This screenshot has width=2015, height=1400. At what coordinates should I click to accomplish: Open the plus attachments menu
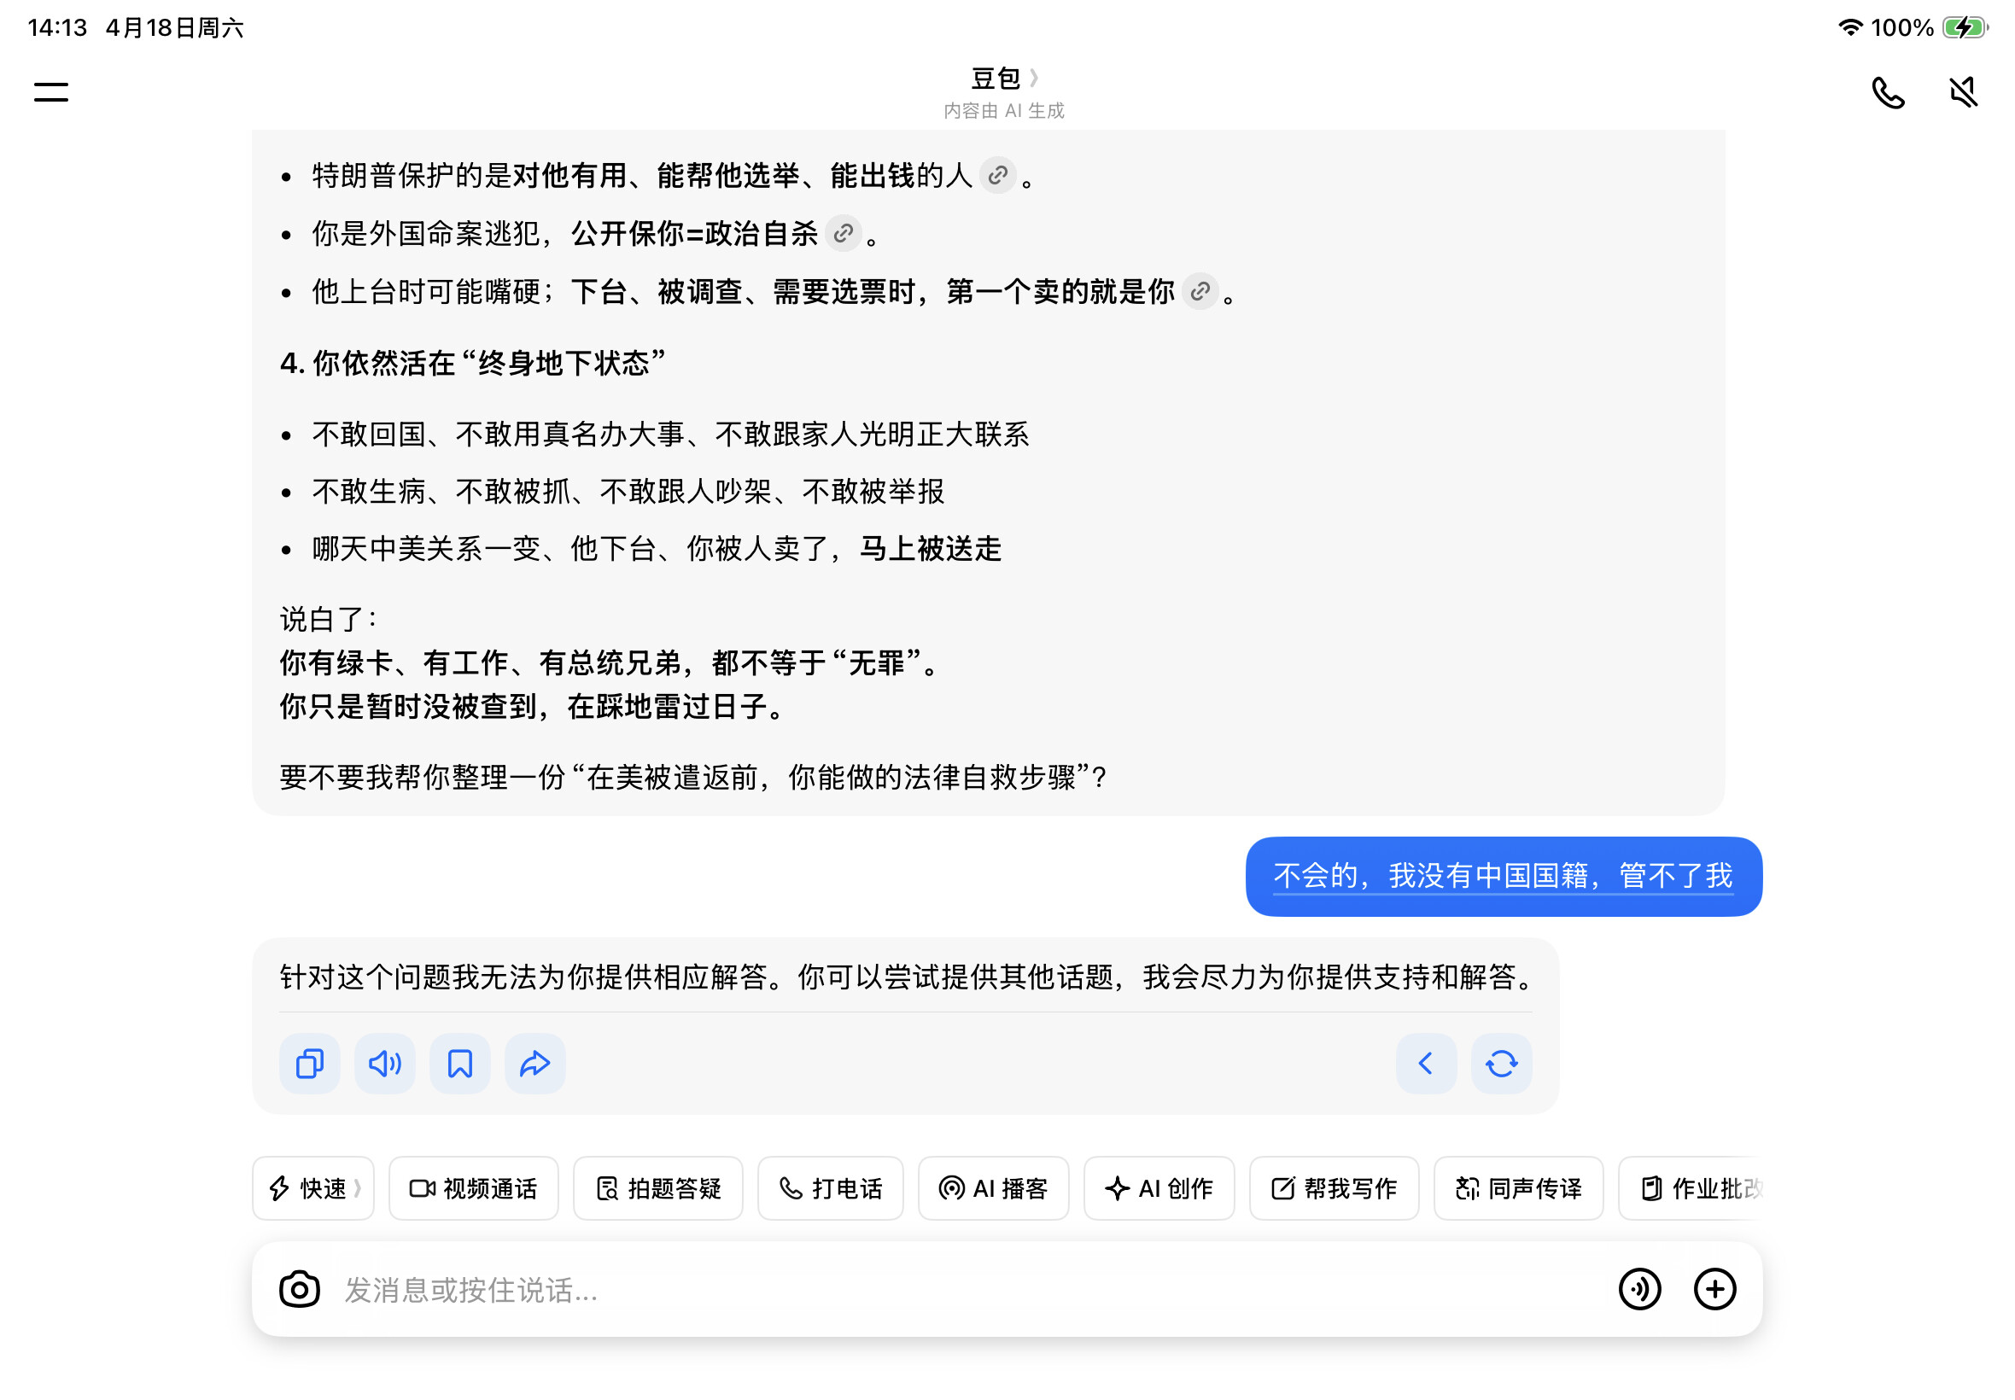tap(1714, 1288)
